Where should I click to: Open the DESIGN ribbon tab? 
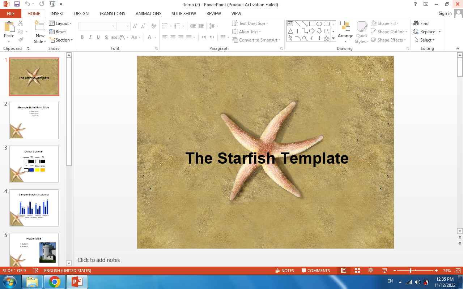[x=81, y=13]
